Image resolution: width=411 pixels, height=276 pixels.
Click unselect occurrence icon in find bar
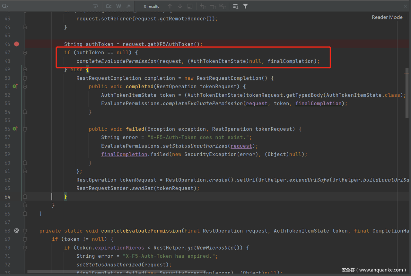213,6
